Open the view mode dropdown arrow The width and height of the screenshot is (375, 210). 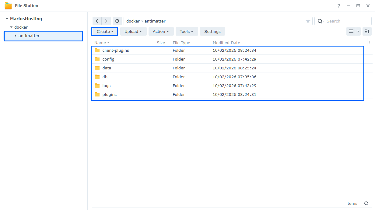(358, 31)
